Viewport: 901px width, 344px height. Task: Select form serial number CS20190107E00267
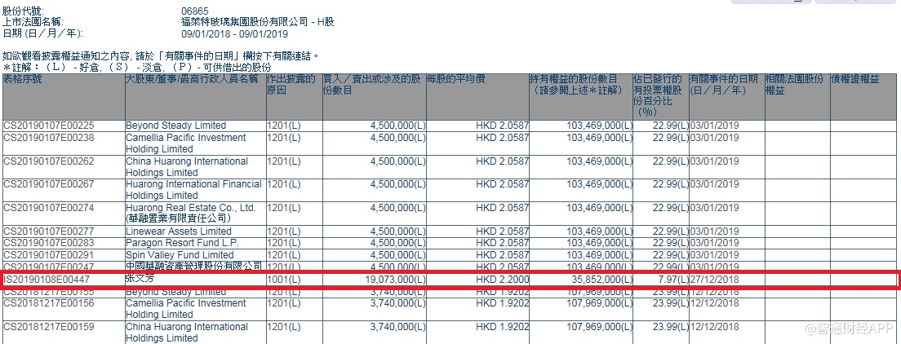(x=49, y=183)
